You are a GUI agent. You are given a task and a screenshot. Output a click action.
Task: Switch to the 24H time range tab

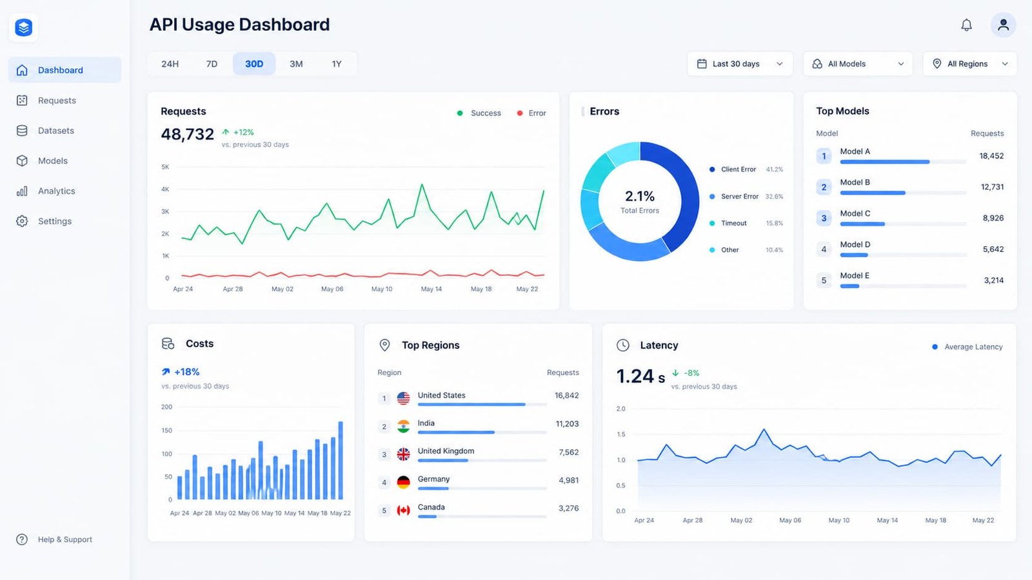[x=170, y=64]
